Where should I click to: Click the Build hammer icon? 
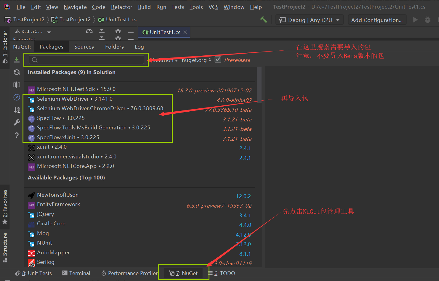tap(263, 20)
